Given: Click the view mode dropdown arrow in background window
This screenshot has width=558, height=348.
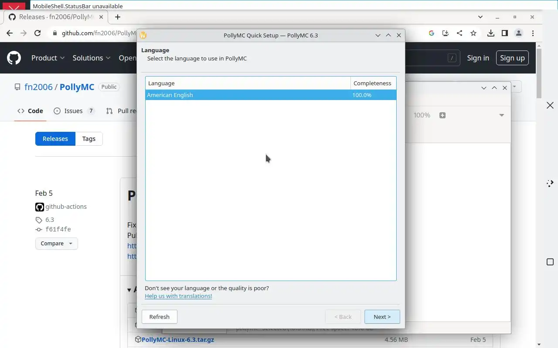Looking at the screenshot, I should (501, 115).
